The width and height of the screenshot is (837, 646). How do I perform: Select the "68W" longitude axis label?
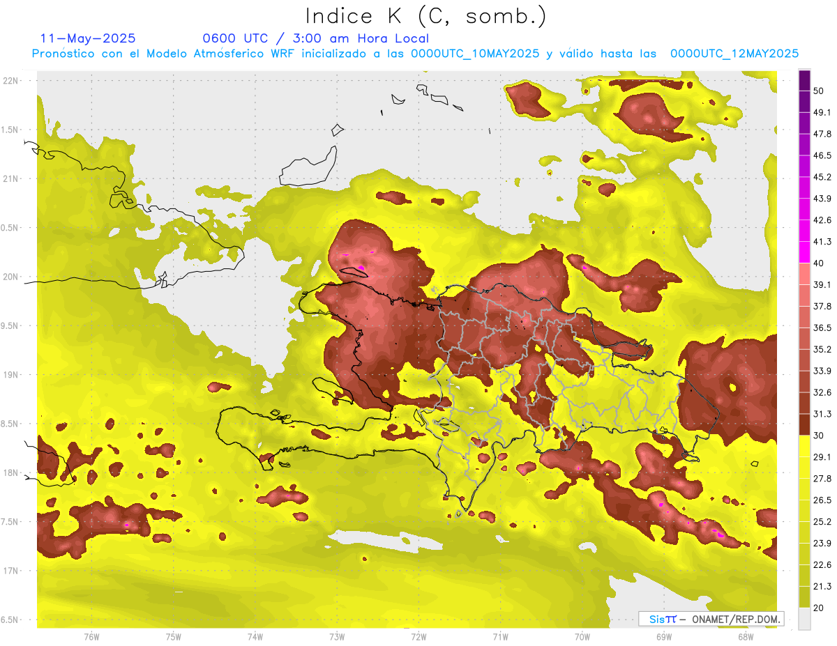pyautogui.click(x=746, y=637)
